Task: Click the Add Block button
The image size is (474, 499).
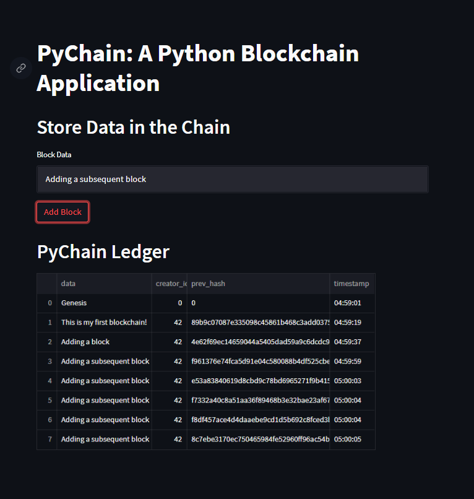Action: [x=62, y=212]
